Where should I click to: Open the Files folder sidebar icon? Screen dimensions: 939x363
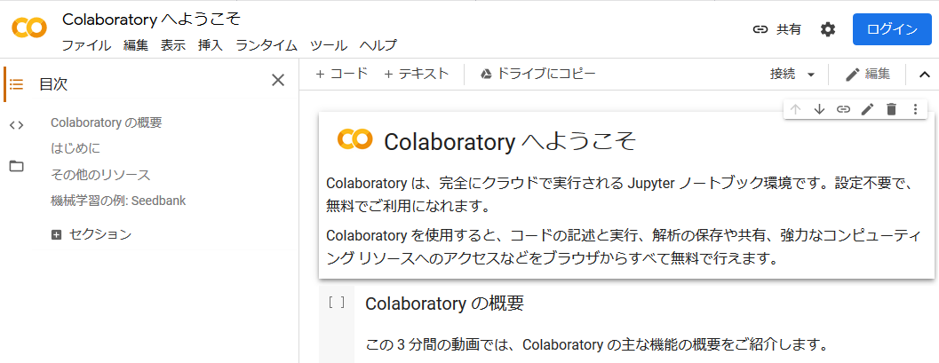pyautogui.click(x=16, y=166)
